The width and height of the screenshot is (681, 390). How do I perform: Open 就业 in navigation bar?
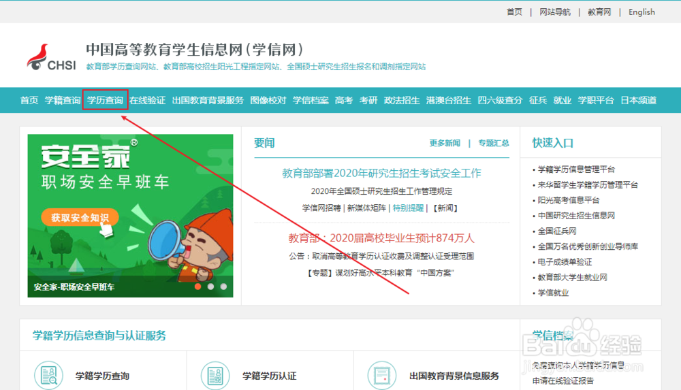(x=562, y=100)
